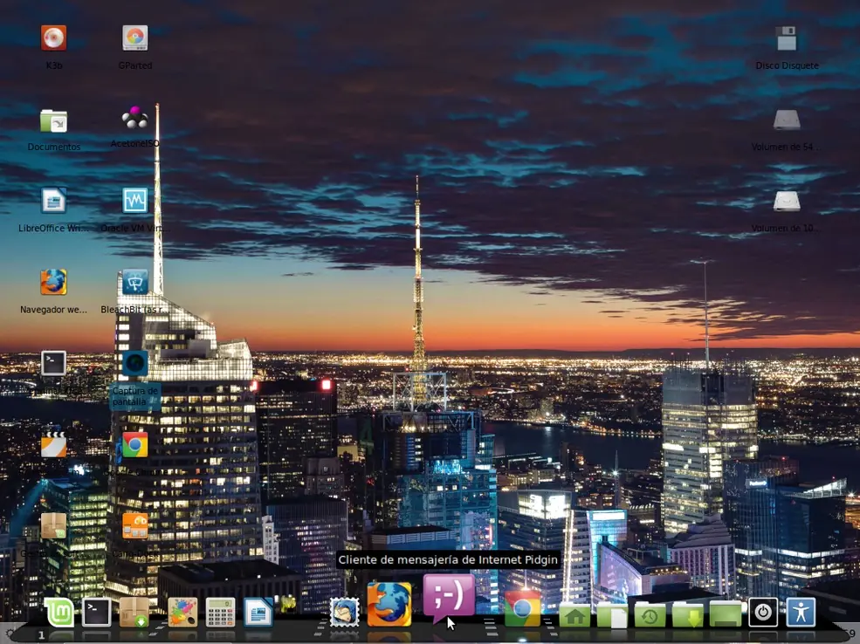Open the documents folder icon in the dock
Viewport: 860px width, 644px height.
click(612, 613)
